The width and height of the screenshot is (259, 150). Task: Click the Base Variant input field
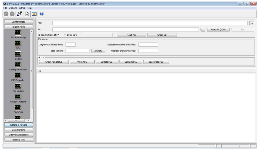click(77, 51)
